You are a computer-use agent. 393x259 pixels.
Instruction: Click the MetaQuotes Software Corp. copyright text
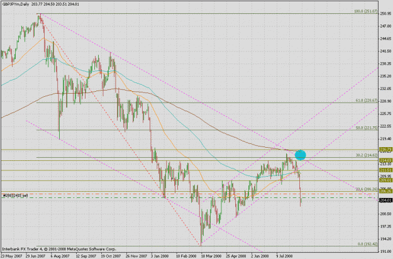[59, 249]
